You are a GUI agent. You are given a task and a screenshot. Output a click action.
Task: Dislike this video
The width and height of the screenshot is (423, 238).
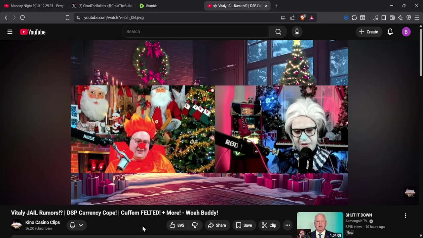coord(195,225)
